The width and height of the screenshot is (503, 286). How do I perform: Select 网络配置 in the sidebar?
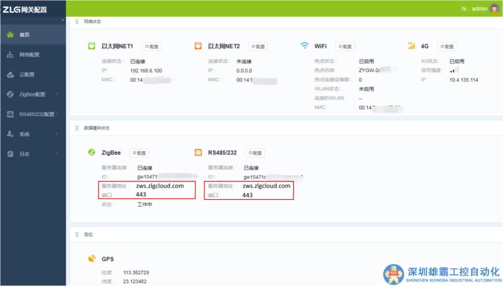27,54
